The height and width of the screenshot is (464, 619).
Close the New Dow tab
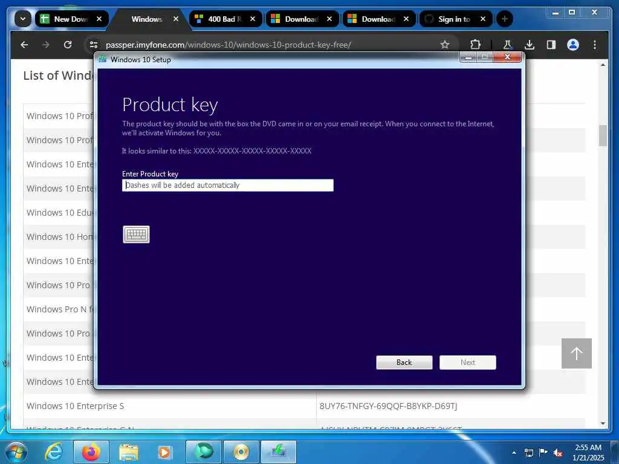99,19
